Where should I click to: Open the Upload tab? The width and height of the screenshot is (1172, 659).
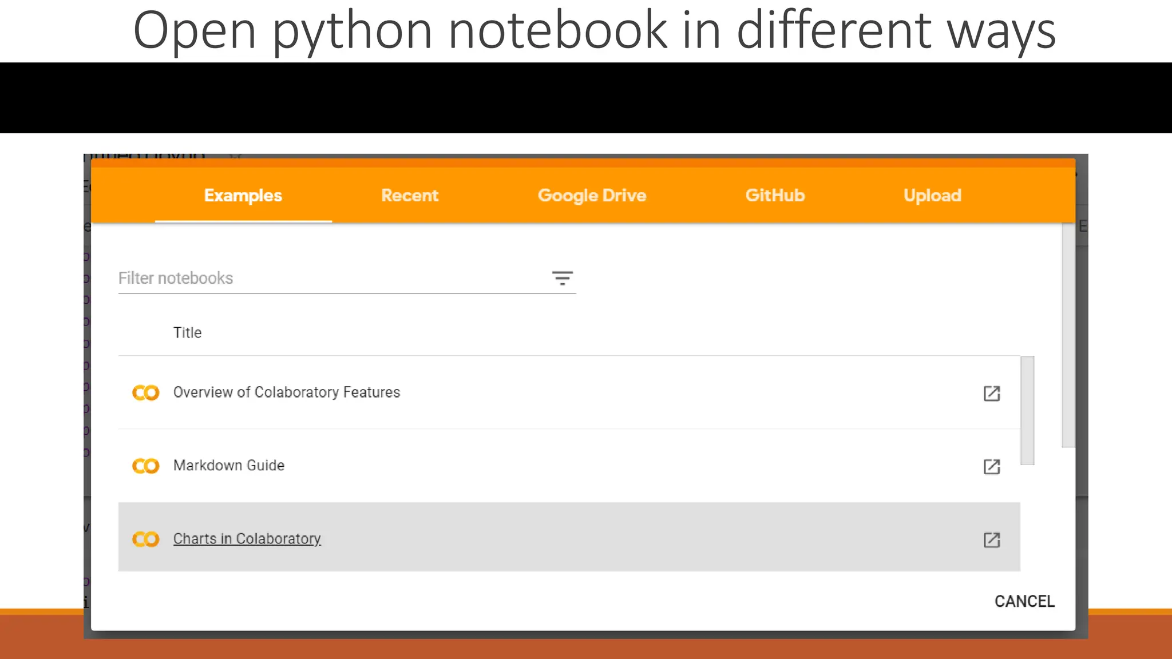click(x=932, y=196)
